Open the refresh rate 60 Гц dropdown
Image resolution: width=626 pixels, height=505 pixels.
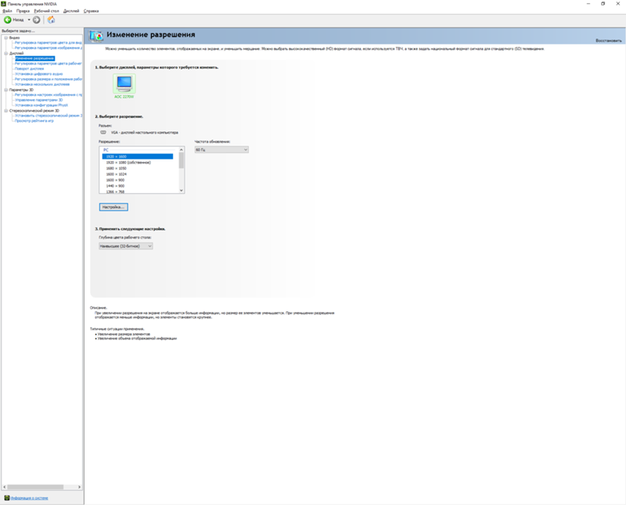(x=221, y=149)
